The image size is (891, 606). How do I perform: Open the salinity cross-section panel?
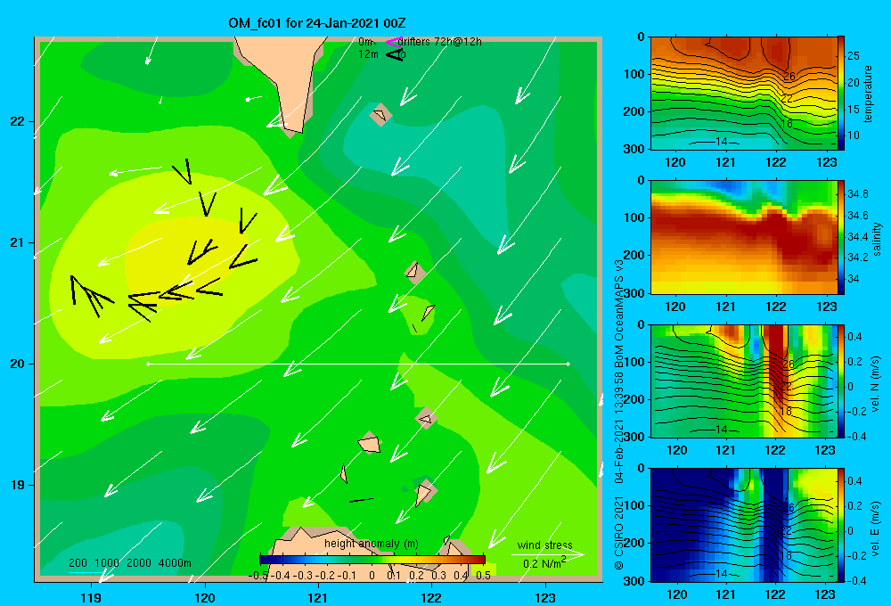click(x=743, y=237)
